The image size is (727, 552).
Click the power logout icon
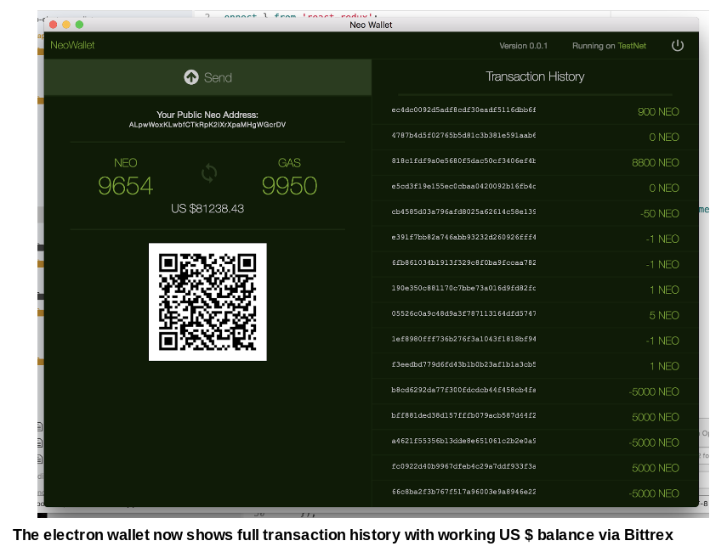pos(678,45)
